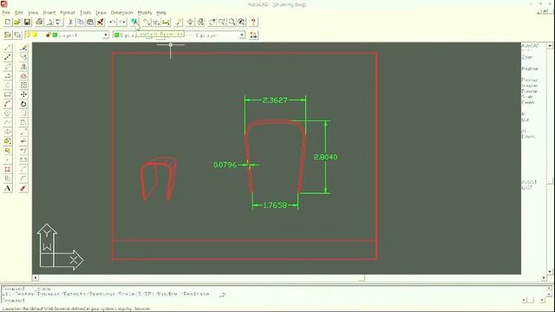Print the drawing with printer icon
The image size is (555, 312).
click(39, 23)
